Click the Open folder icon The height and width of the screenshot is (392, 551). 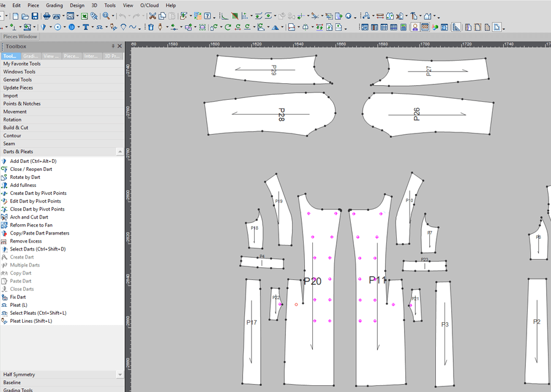(24, 16)
